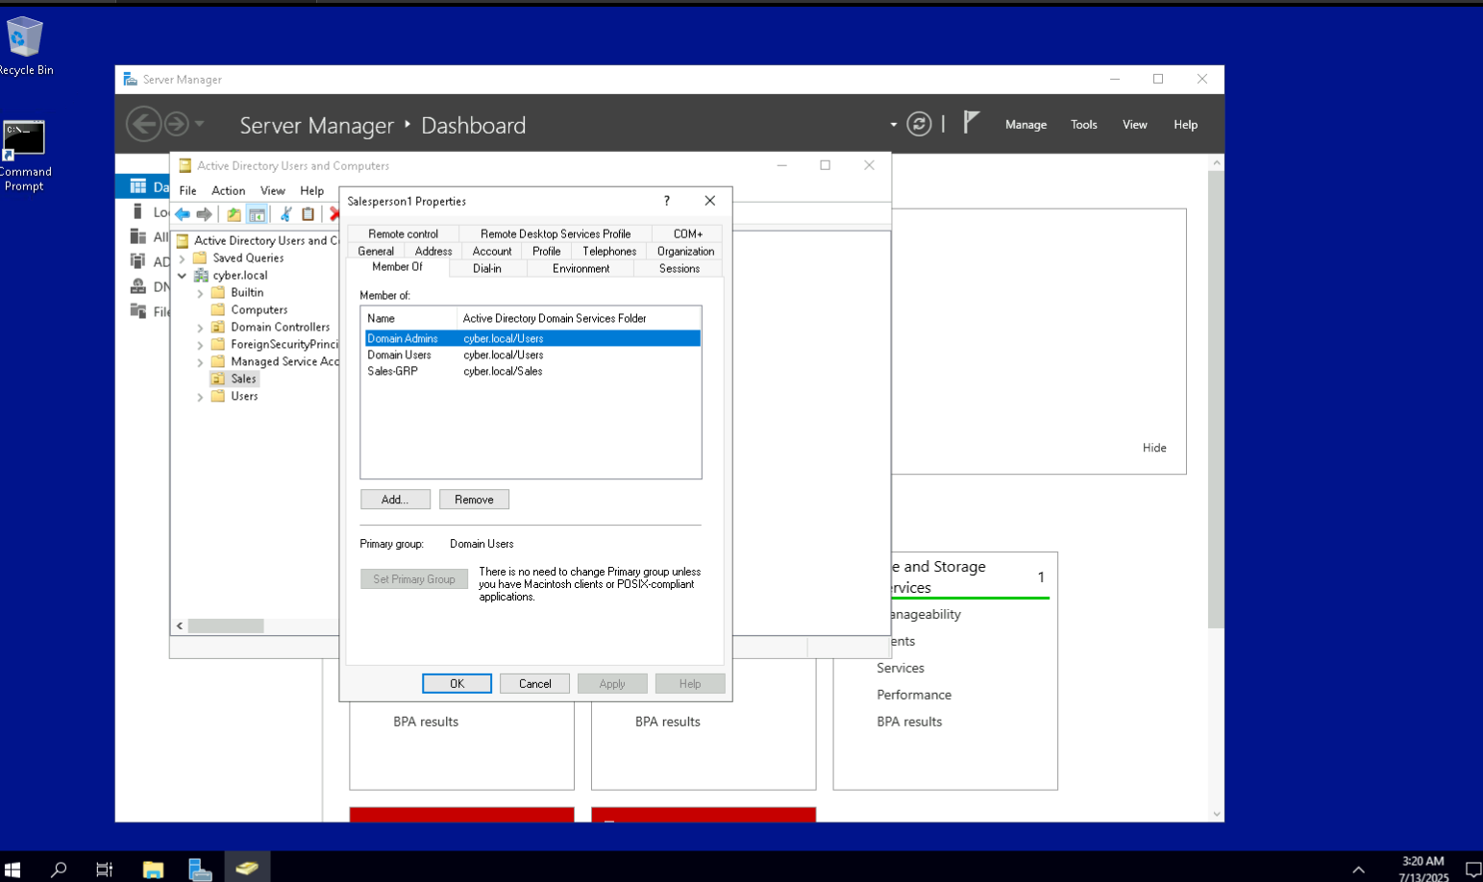Click the Remove button
The image size is (1483, 882).
click(474, 500)
